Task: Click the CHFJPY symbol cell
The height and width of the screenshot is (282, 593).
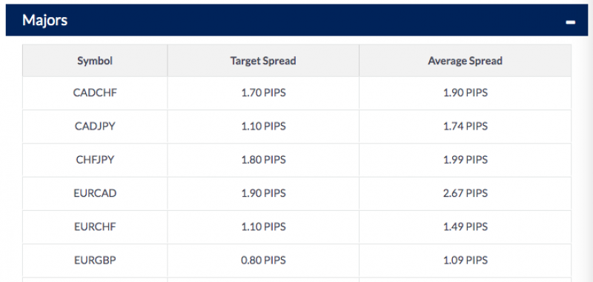Action: point(95,160)
